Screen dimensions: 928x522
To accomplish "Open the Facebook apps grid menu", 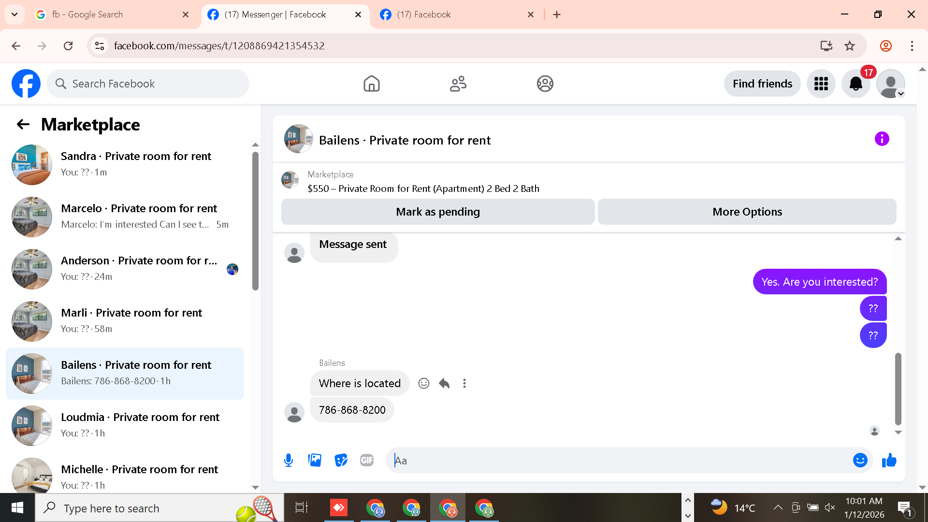I will pyautogui.click(x=821, y=84).
